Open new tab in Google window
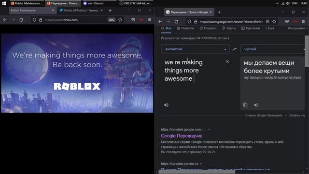This screenshot has width=309, height=174. point(219,12)
